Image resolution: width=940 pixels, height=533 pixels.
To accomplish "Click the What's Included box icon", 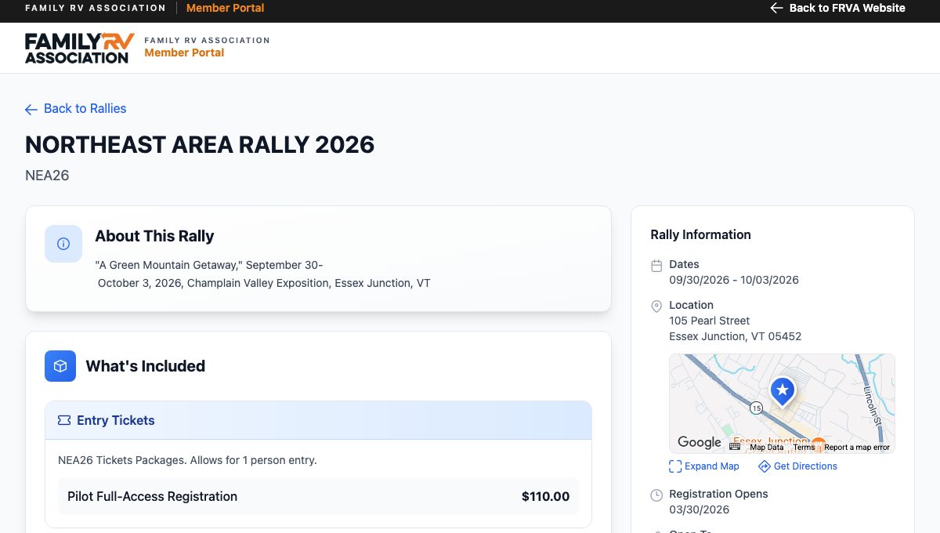I will pyautogui.click(x=60, y=366).
